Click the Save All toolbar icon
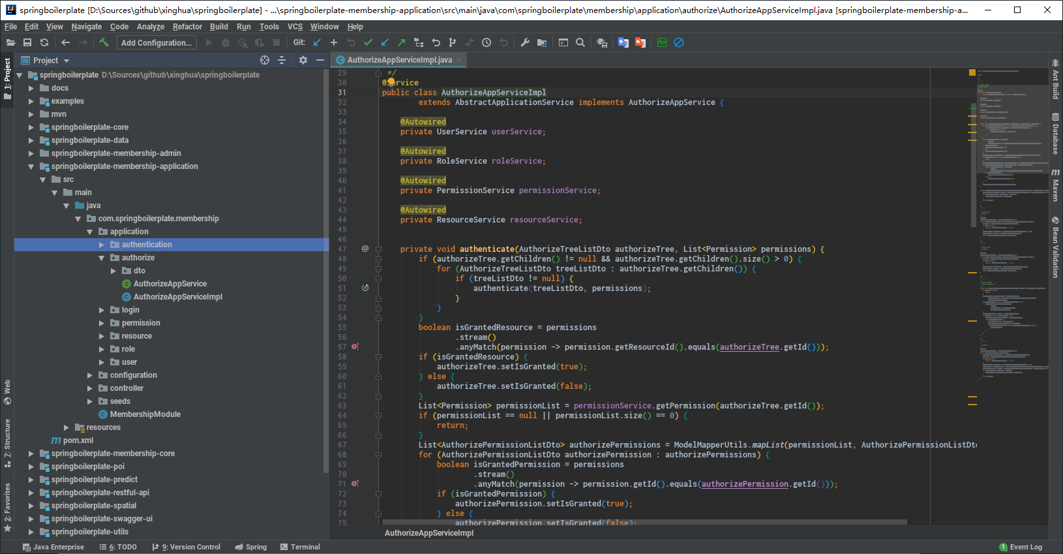Screen dimensions: 1063x554 click(27, 42)
